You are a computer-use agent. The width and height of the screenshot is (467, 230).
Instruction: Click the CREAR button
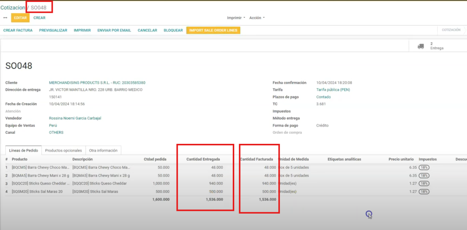[x=39, y=18]
